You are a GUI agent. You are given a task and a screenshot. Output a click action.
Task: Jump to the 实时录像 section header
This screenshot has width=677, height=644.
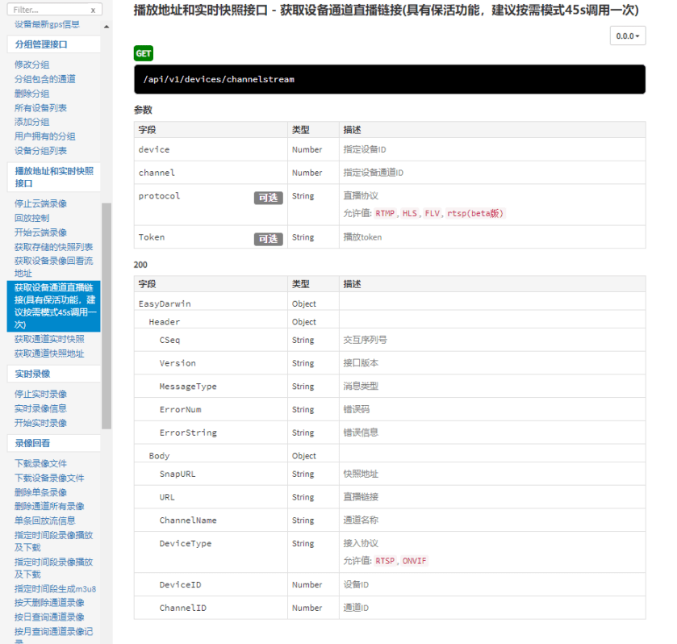pyautogui.click(x=32, y=374)
